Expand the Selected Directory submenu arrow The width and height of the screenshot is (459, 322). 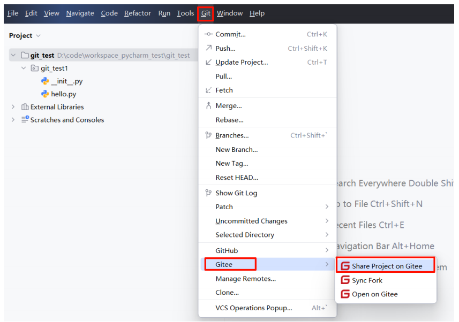[327, 235]
